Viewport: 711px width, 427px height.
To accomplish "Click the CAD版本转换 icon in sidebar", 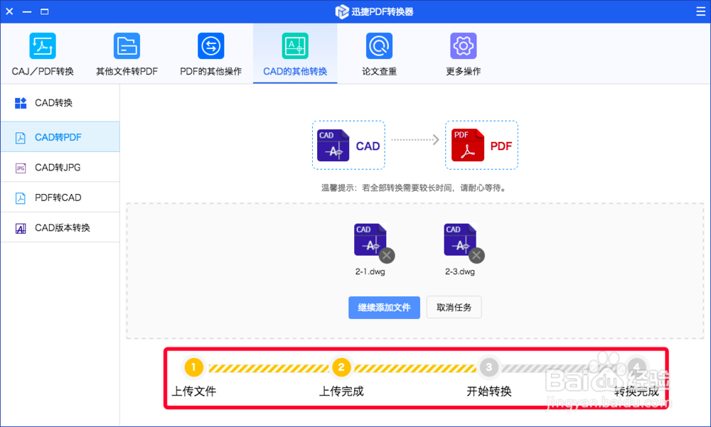I will click(21, 229).
